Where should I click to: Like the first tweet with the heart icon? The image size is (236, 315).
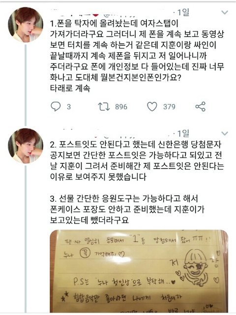152,107
